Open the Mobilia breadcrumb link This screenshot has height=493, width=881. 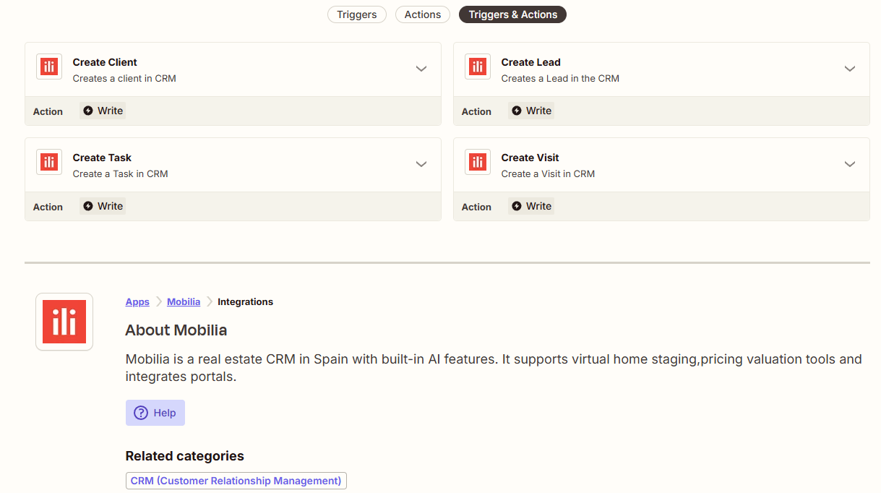[184, 302]
